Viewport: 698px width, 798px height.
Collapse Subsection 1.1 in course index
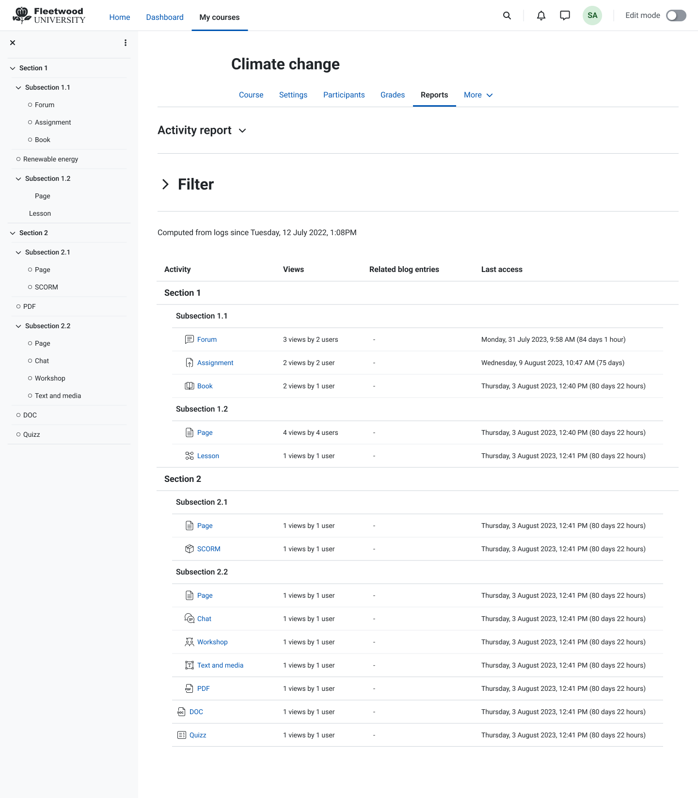tap(18, 88)
